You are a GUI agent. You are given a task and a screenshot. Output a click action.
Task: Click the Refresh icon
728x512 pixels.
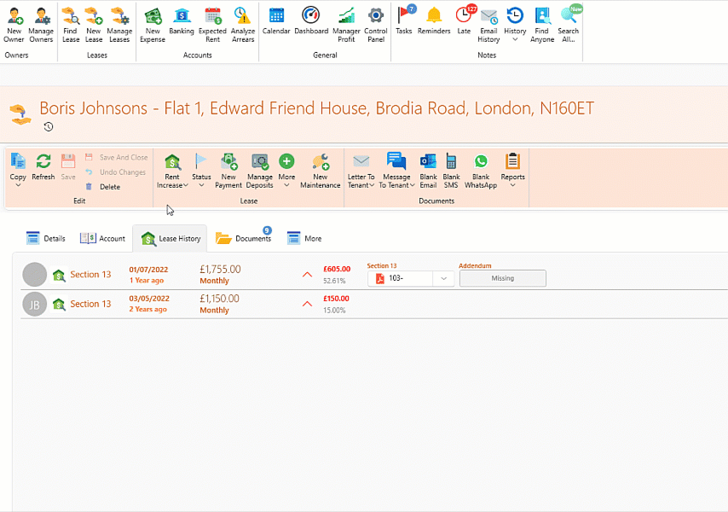[43, 162]
